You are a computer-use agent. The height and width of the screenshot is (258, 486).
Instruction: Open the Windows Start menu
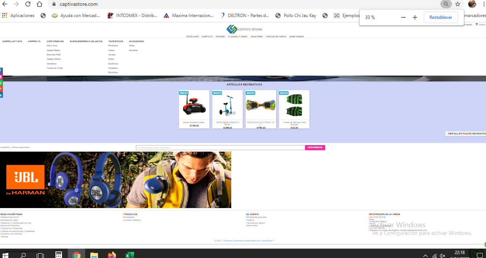[5, 255]
